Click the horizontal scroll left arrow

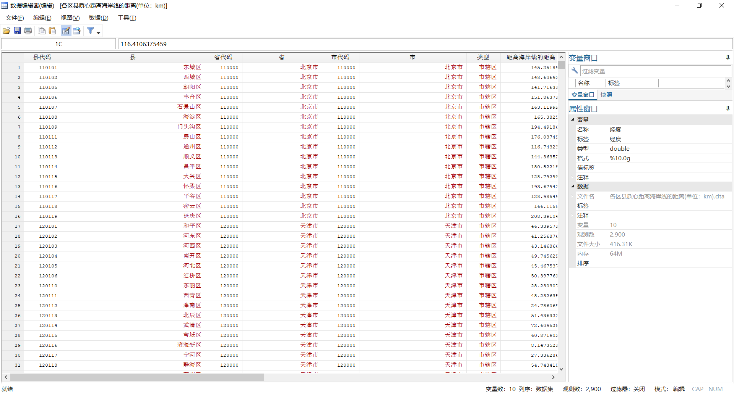click(x=6, y=377)
